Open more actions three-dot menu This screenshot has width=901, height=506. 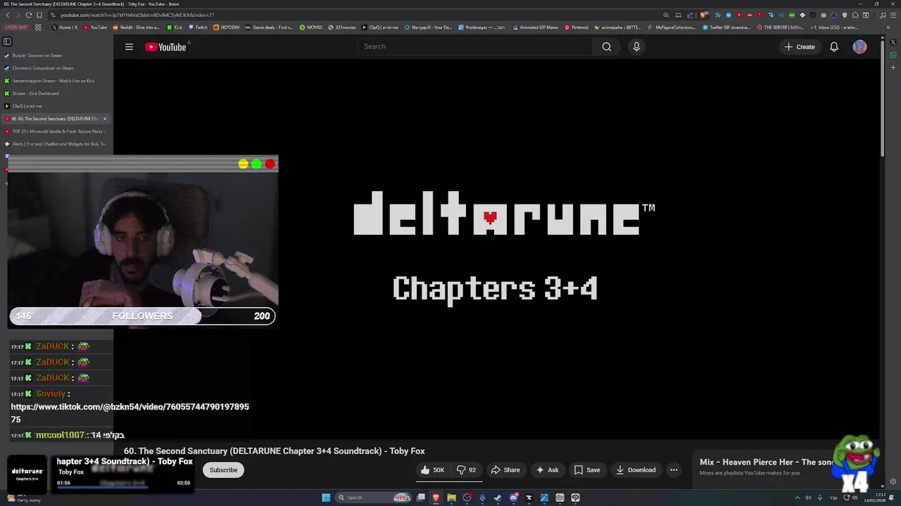pyautogui.click(x=674, y=470)
